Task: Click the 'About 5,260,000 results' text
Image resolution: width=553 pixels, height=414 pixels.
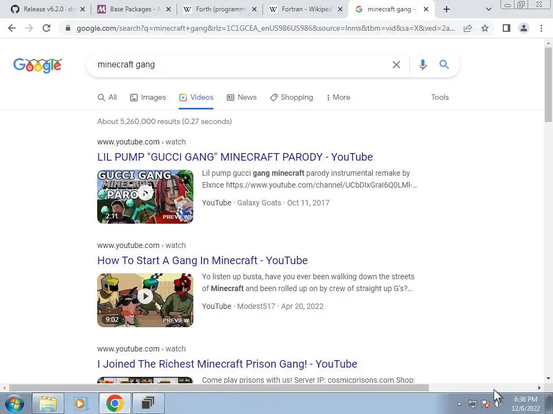Action: pos(164,121)
